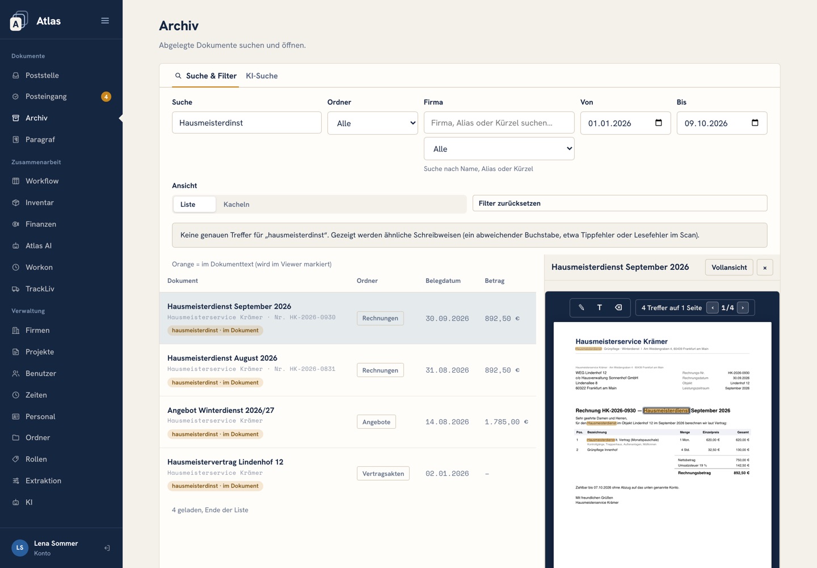Focus the Firma search field
This screenshot has height=568, width=817.
pos(499,123)
